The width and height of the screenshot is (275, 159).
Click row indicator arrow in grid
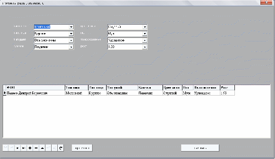pyautogui.click(x=4, y=93)
